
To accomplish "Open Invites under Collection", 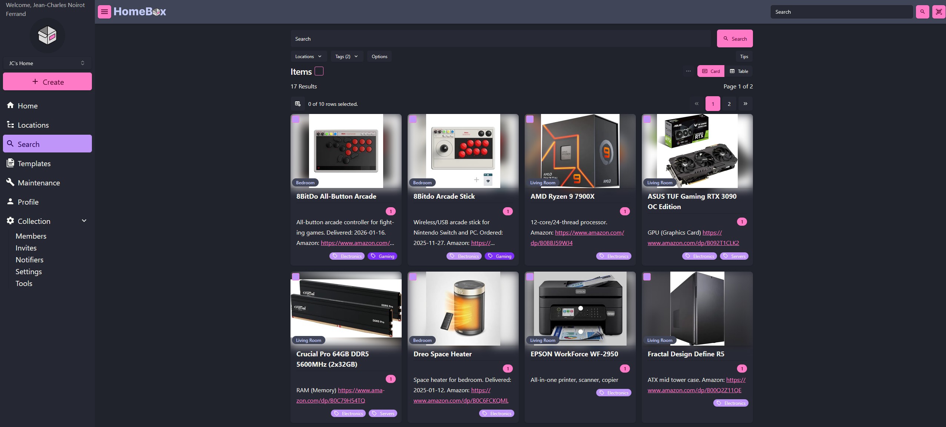I will coord(26,248).
